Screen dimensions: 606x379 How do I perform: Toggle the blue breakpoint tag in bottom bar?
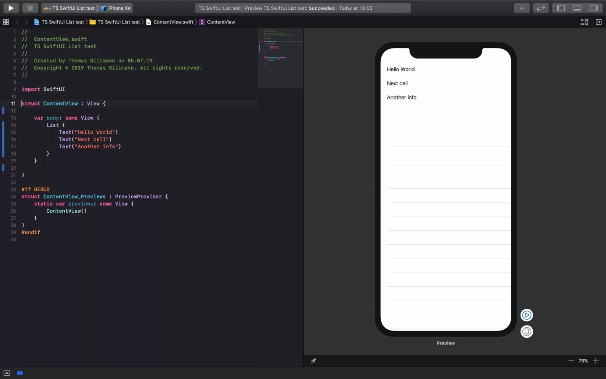click(x=20, y=373)
